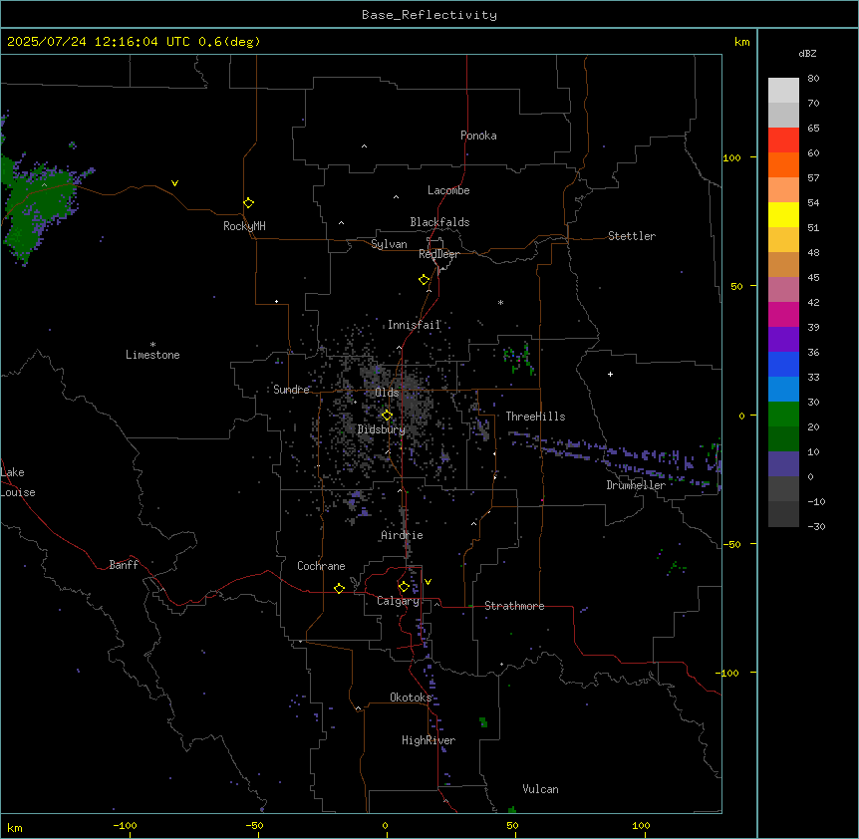Click the Lake Louise label
Screen dimensions: 859x839
point(18,482)
